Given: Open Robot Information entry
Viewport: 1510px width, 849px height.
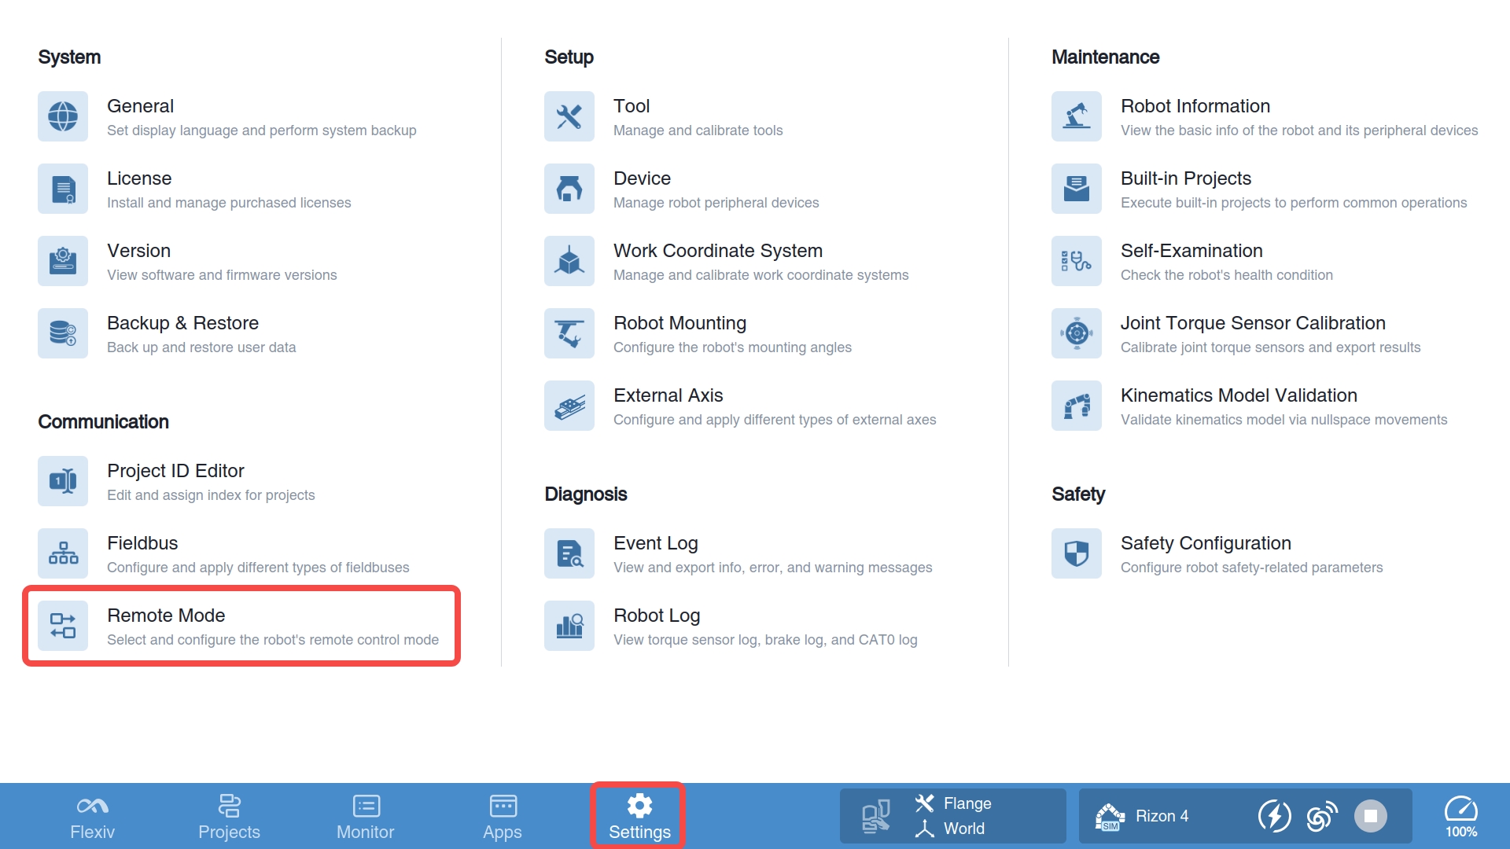Looking at the screenshot, I should tap(1265, 116).
